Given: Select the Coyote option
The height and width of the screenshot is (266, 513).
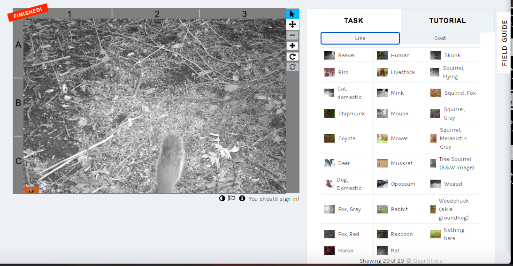Looking at the screenshot, I should [347, 138].
